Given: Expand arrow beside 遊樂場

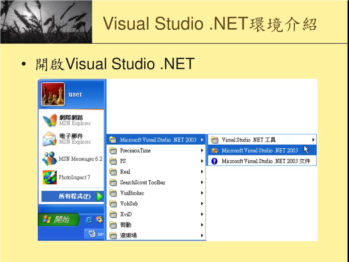Looking at the screenshot, I should tap(202, 235).
